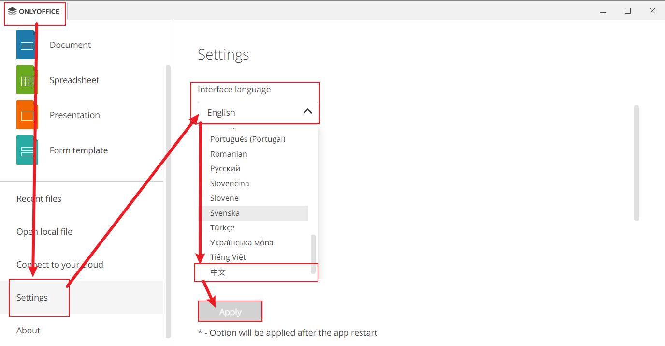Click the green Spreadsheet icon
665x346 pixels.
[27, 80]
